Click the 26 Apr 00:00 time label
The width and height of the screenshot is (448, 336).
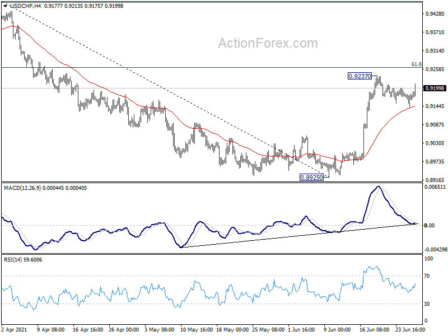tap(124, 330)
